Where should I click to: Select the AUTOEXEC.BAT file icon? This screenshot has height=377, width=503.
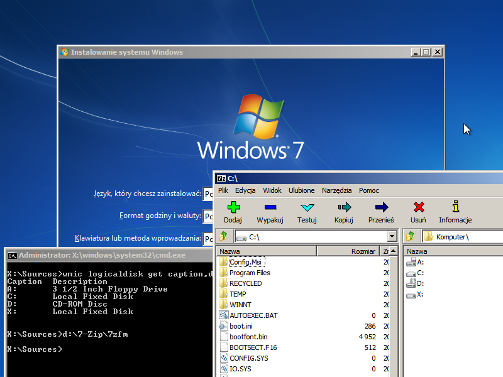tap(224, 315)
